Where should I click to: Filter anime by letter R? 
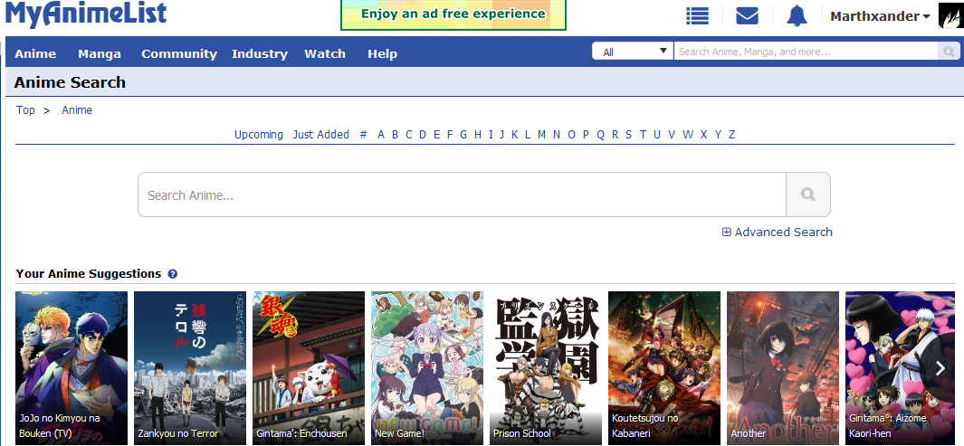click(x=615, y=135)
